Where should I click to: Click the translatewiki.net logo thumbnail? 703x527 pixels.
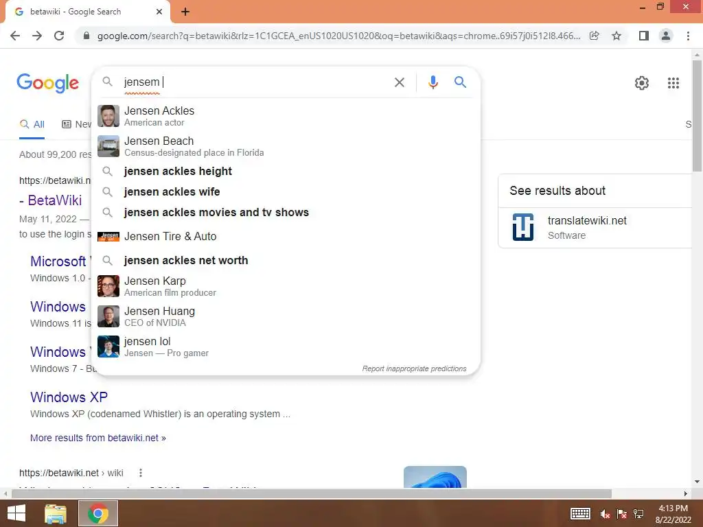(522, 227)
